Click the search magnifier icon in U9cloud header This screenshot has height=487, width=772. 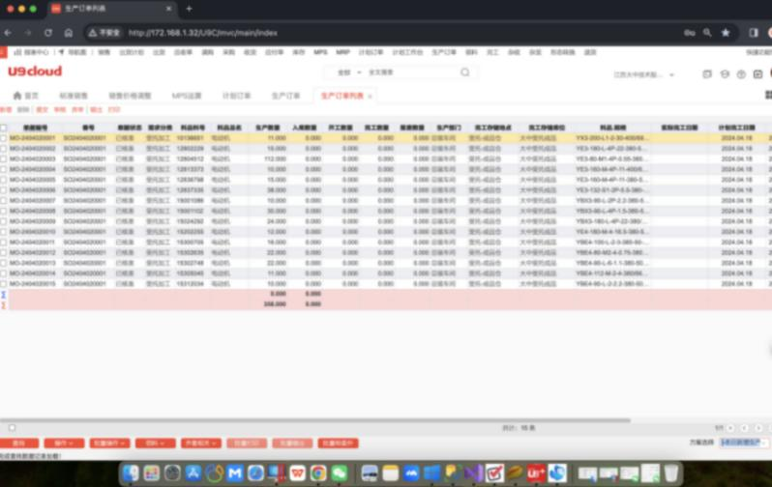[464, 72]
